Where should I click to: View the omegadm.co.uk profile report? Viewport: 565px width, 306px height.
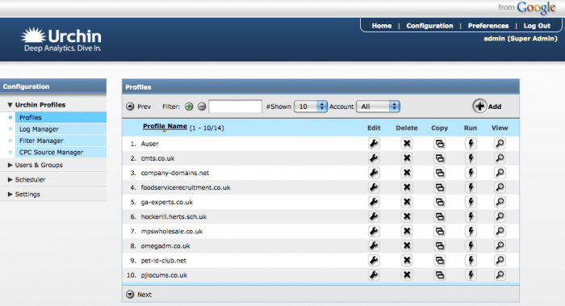coord(500,245)
